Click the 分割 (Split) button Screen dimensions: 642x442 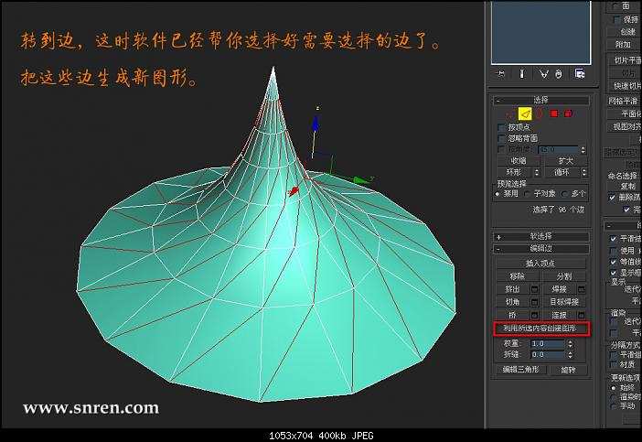pos(564,276)
